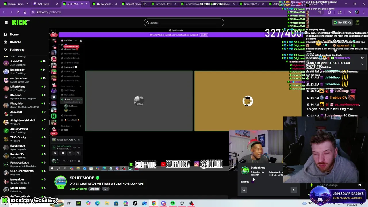The height and width of the screenshot is (207, 368).
Task: Click the Kick search field
Action: click(184, 22)
